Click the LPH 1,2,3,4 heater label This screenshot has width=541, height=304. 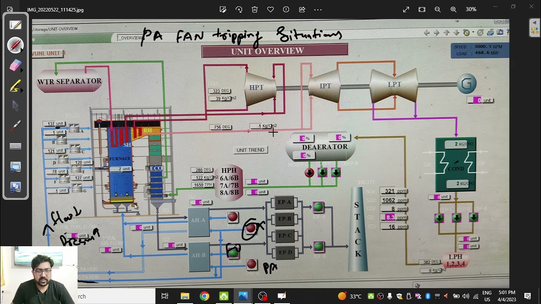(456, 260)
